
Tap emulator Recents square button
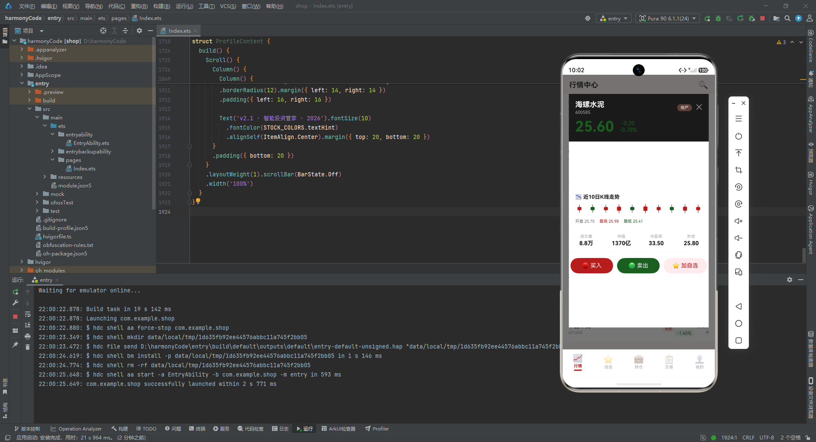(x=739, y=340)
